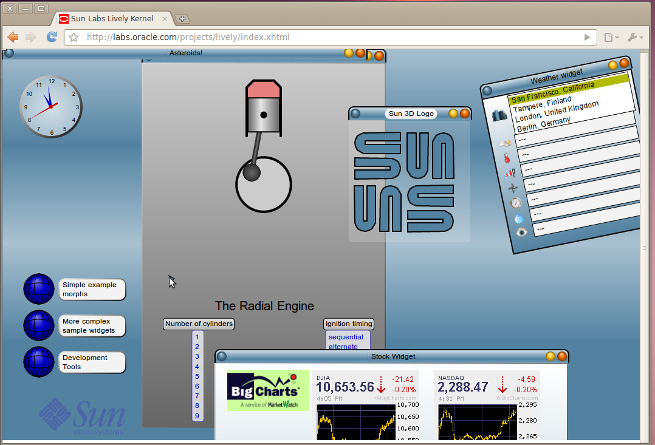Open the wrench settings menu
This screenshot has width=655, height=445.
pyautogui.click(x=635, y=37)
